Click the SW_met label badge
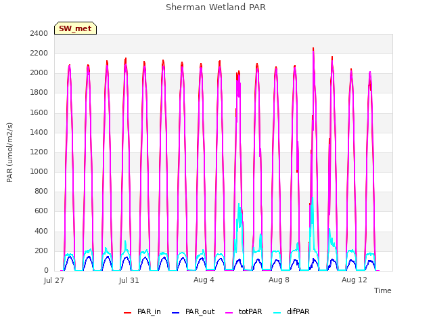433x325 pixels. pyautogui.click(x=75, y=28)
